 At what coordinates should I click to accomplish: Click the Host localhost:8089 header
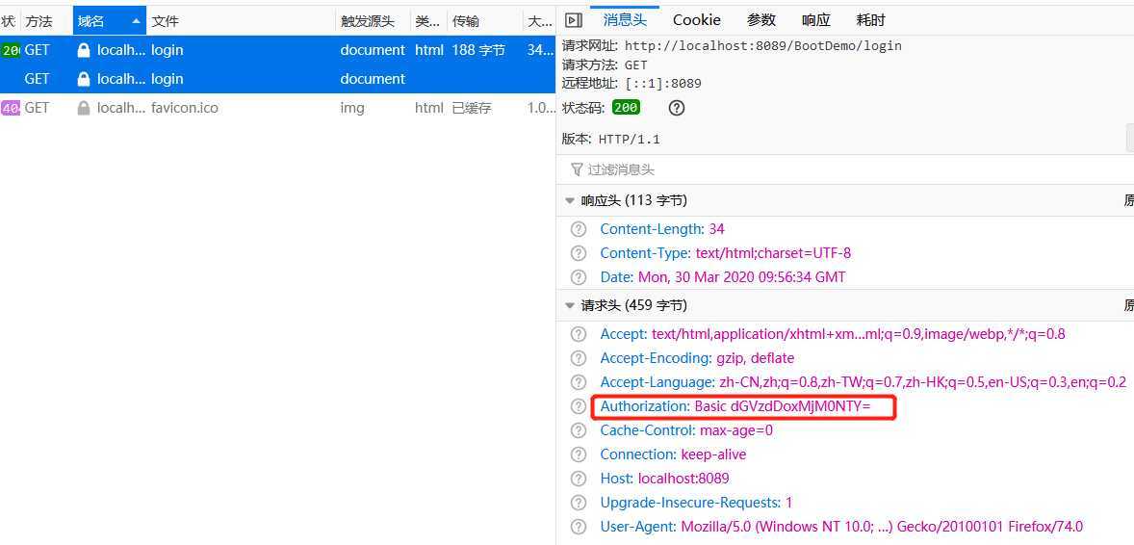coord(664,479)
